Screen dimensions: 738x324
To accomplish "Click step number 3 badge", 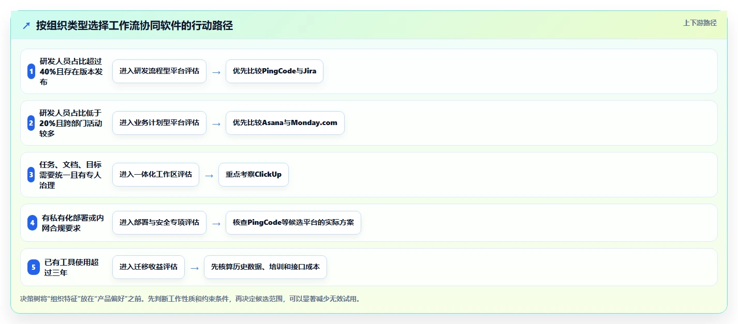I will tap(31, 175).
